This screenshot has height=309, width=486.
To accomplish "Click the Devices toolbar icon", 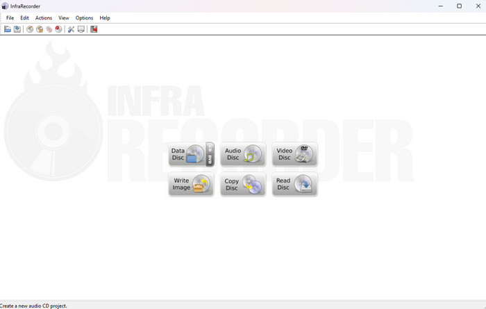I will [81, 29].
